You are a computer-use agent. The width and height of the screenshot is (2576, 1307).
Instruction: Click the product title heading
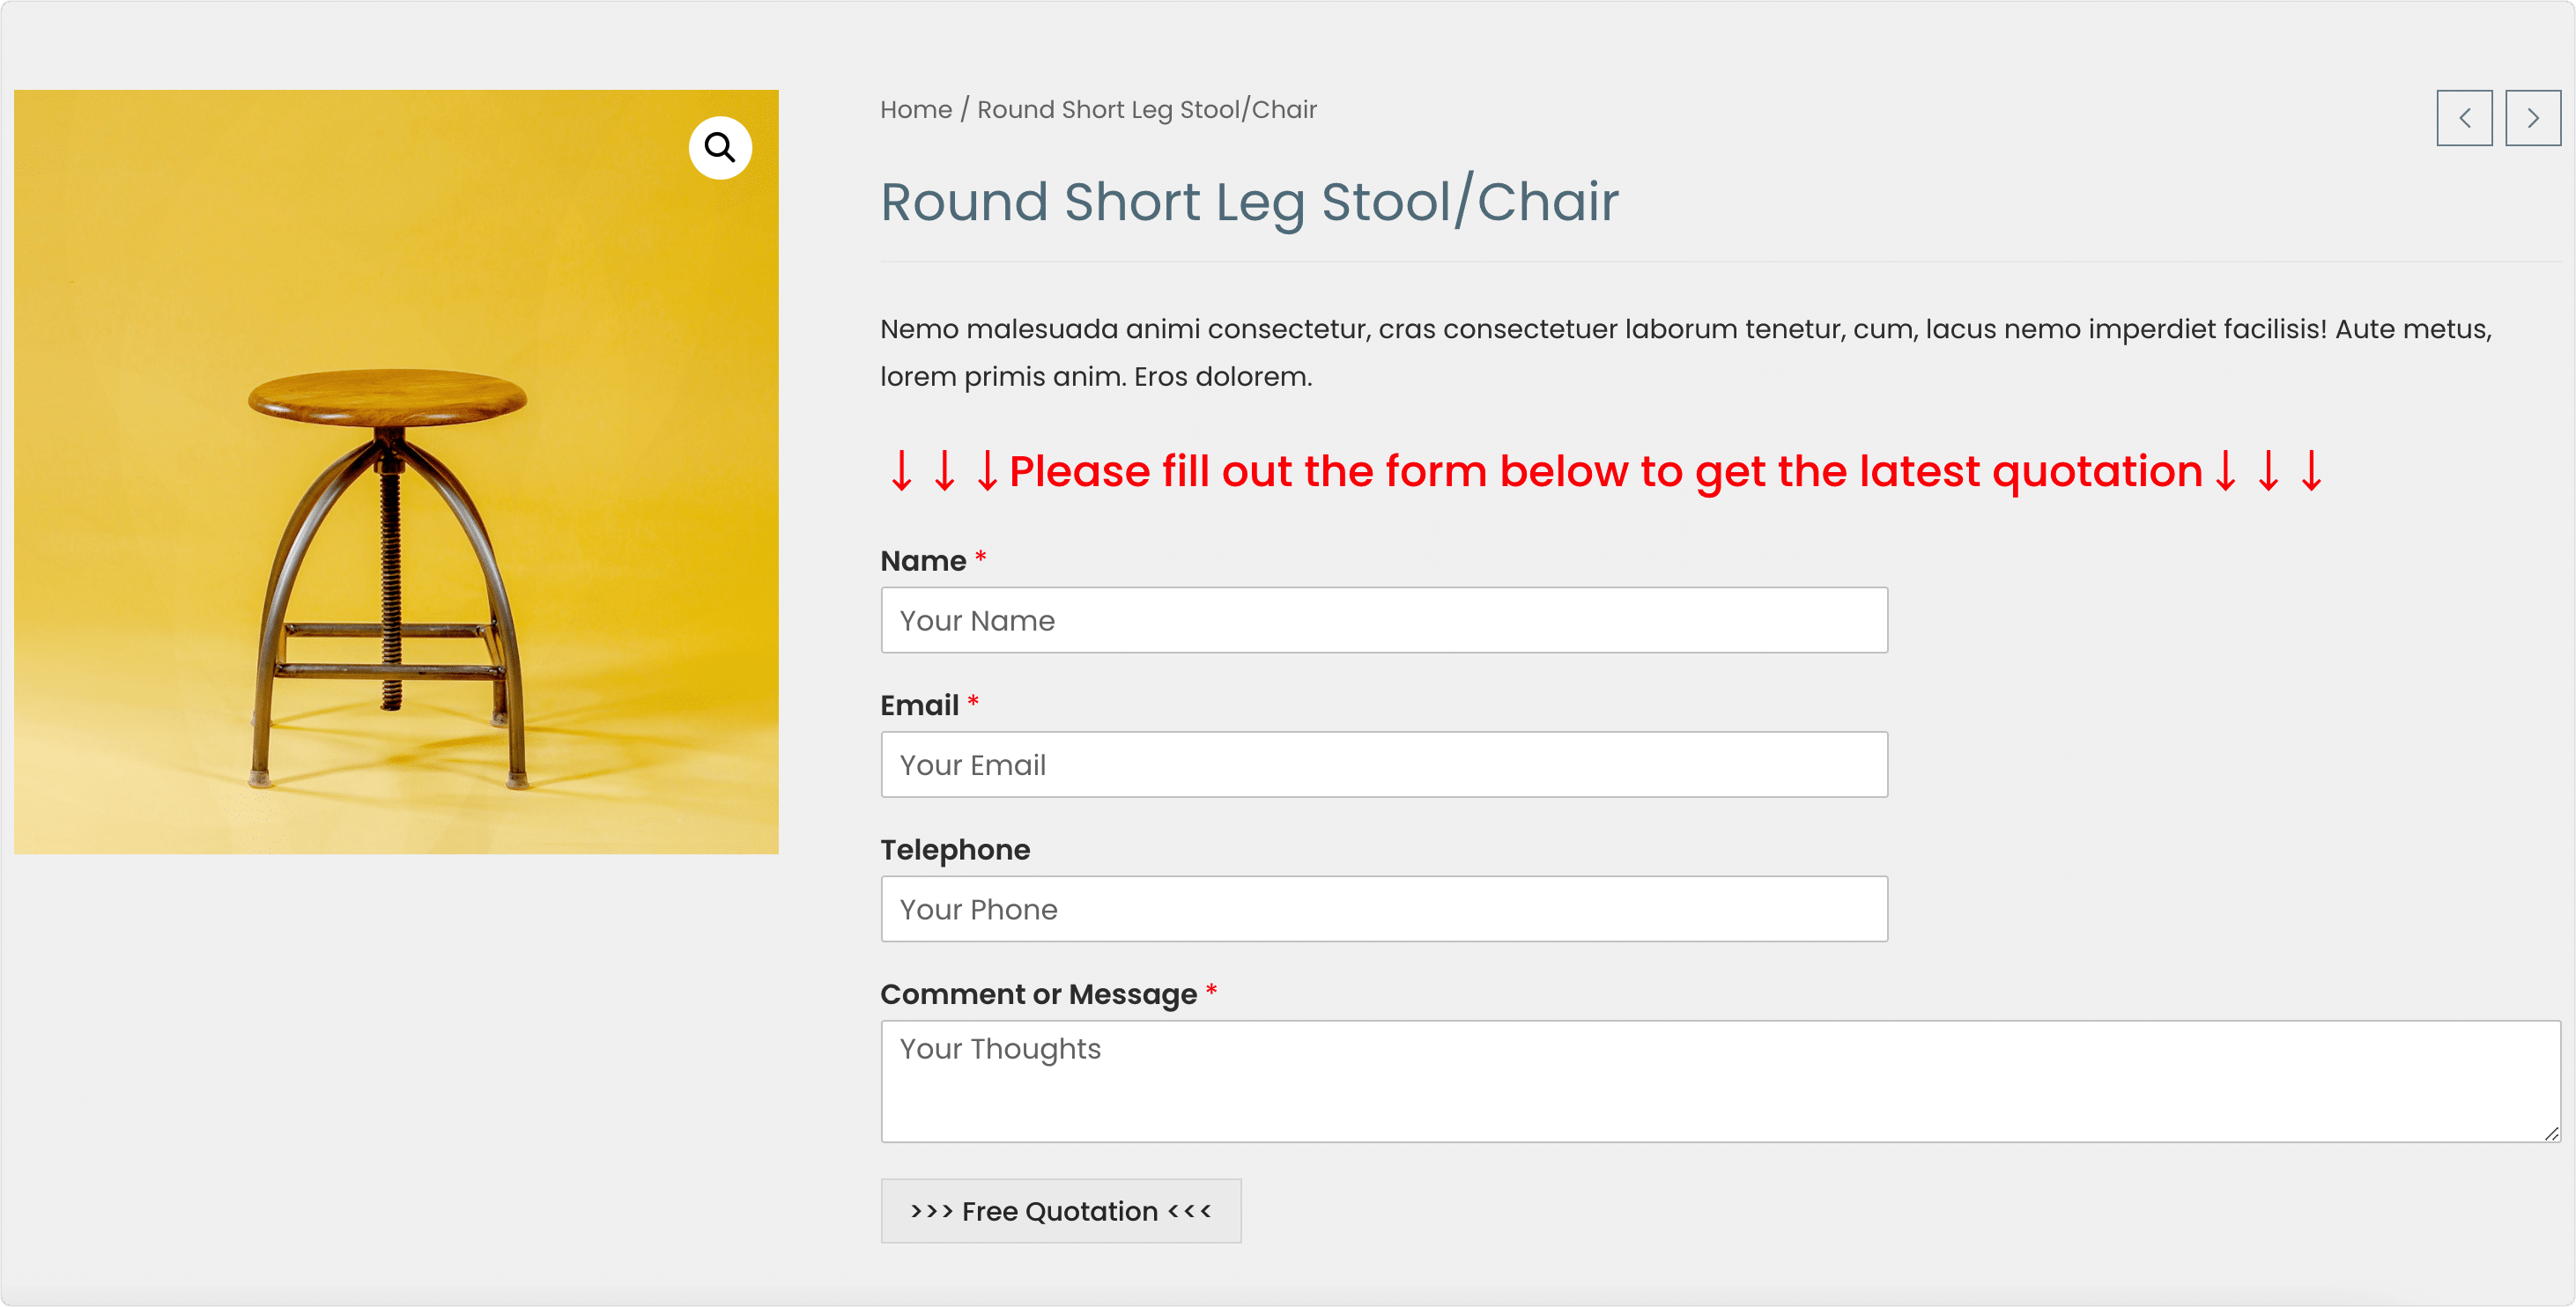(x=1249, y=202)
